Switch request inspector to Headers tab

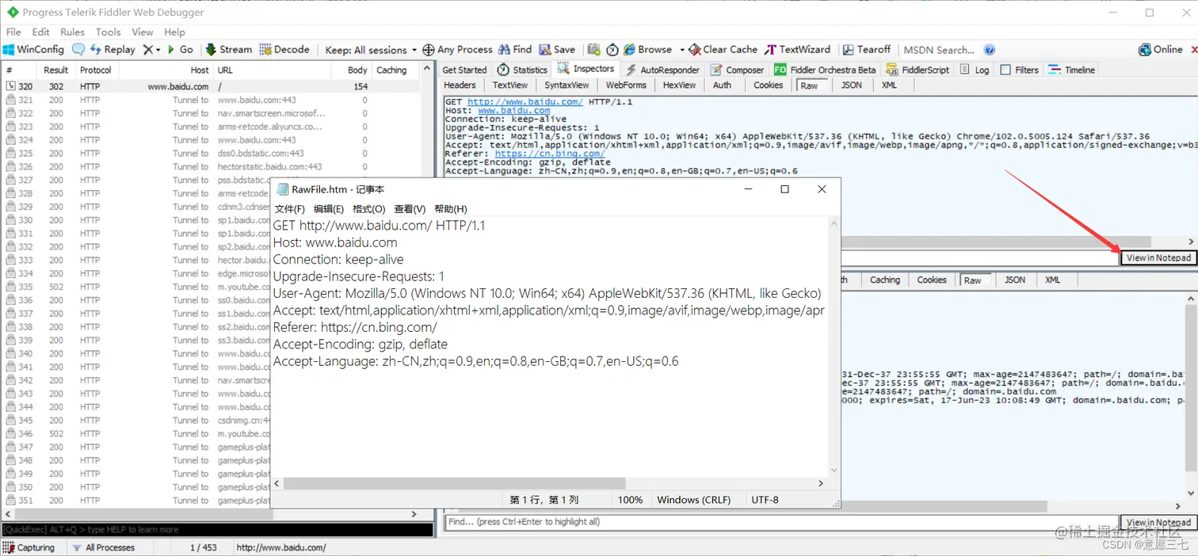pyautogui.click(x=460, y=85)
